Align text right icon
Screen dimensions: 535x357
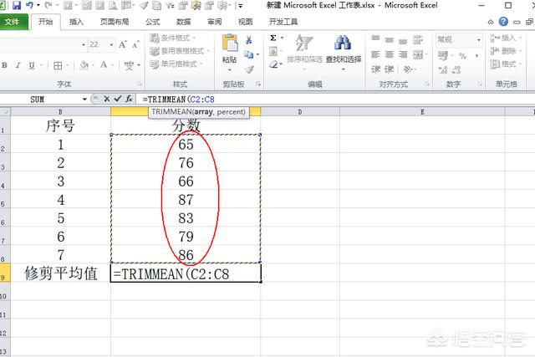pyautogui.click(x=403, y=54)
